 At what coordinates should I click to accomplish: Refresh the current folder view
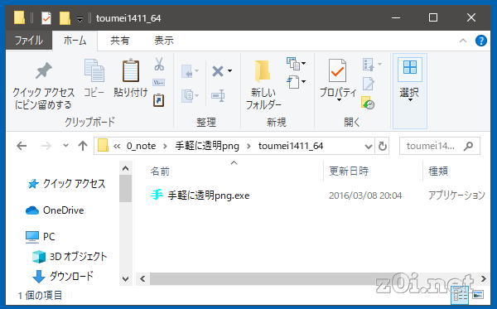(x=383, y=146)
